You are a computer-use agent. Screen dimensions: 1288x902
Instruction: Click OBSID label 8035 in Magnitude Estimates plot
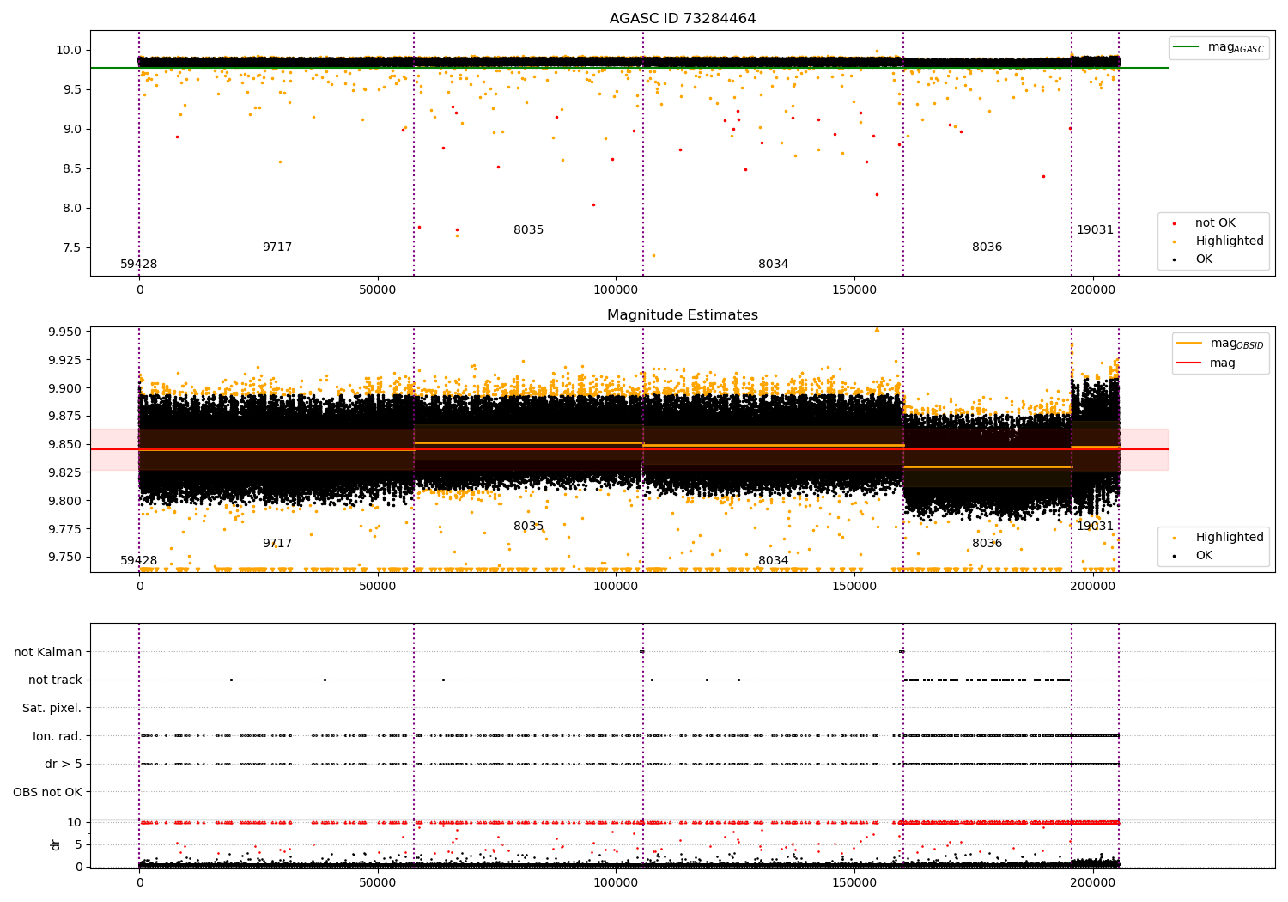[x=529, y=527]
